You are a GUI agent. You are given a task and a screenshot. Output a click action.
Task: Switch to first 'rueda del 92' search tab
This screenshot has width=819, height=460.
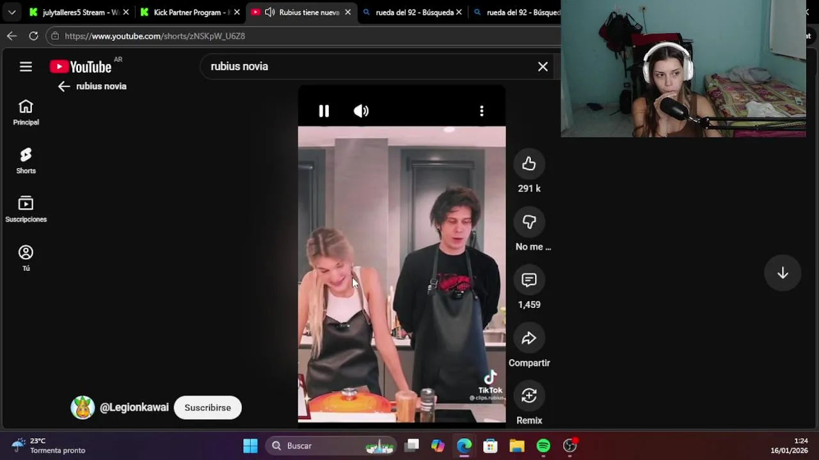[412, 12]
